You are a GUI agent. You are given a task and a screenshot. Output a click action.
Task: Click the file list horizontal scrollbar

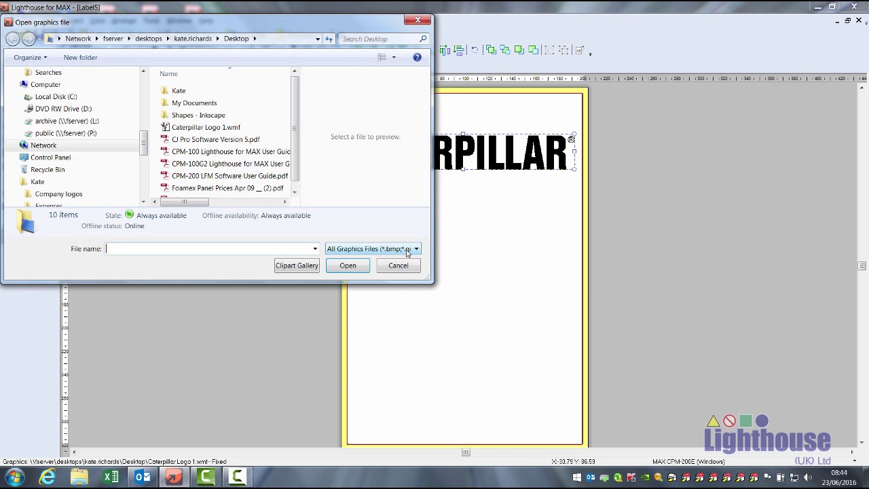(x=184, y=202)
